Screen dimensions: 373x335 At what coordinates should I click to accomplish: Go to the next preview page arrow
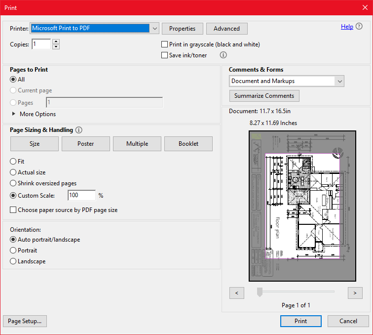click(355, 293)
